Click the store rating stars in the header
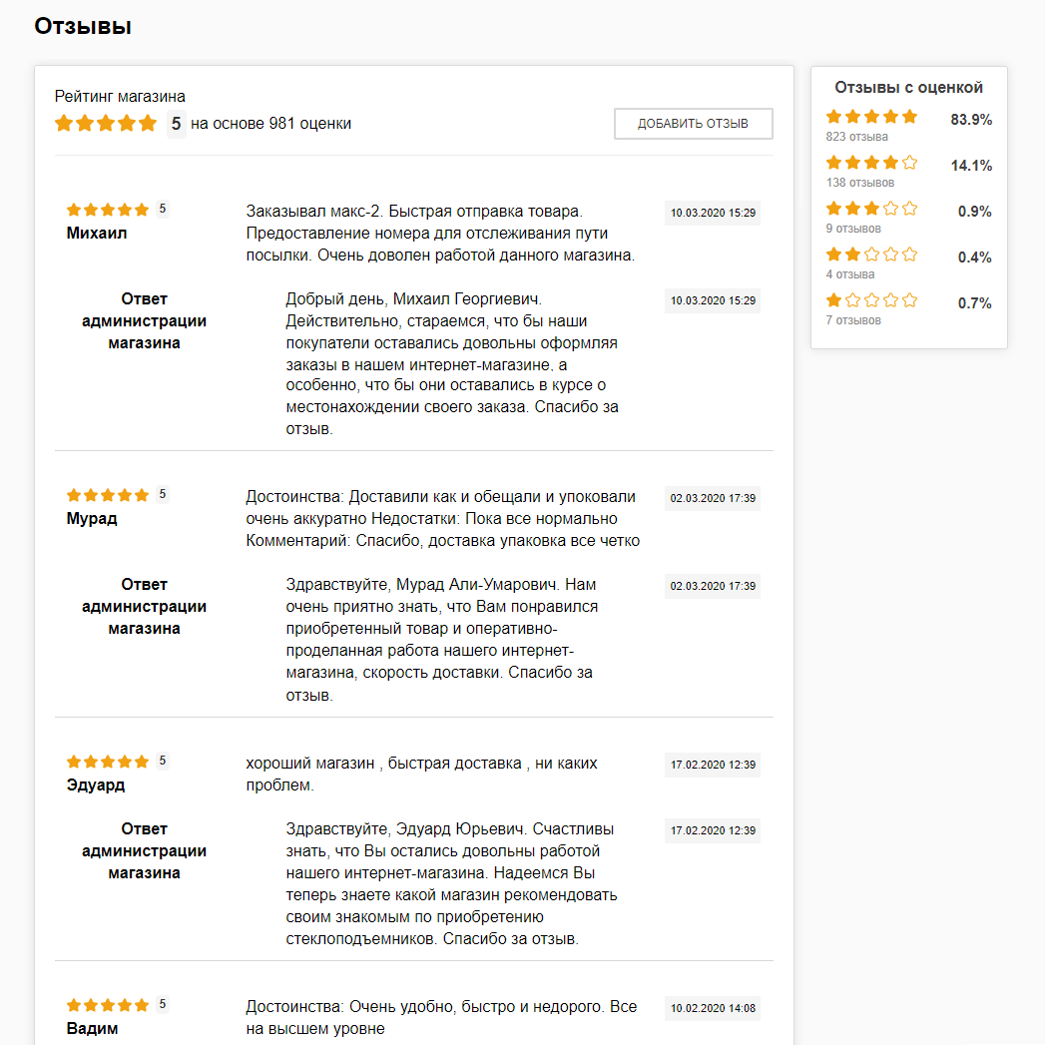Image resolution: width=1045 pixels, height=1045 pixels. click(106, 124)
